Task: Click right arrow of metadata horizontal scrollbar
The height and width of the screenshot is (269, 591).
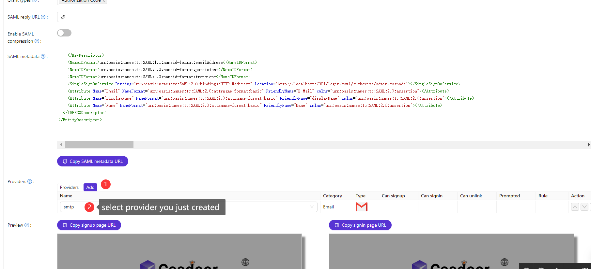Action: (x=588, y=145)
